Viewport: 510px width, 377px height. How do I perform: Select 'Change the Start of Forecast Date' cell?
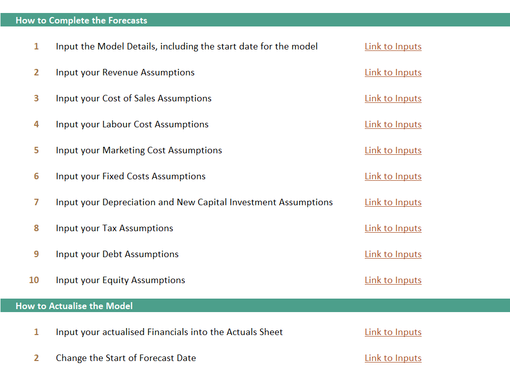[126, 358]
